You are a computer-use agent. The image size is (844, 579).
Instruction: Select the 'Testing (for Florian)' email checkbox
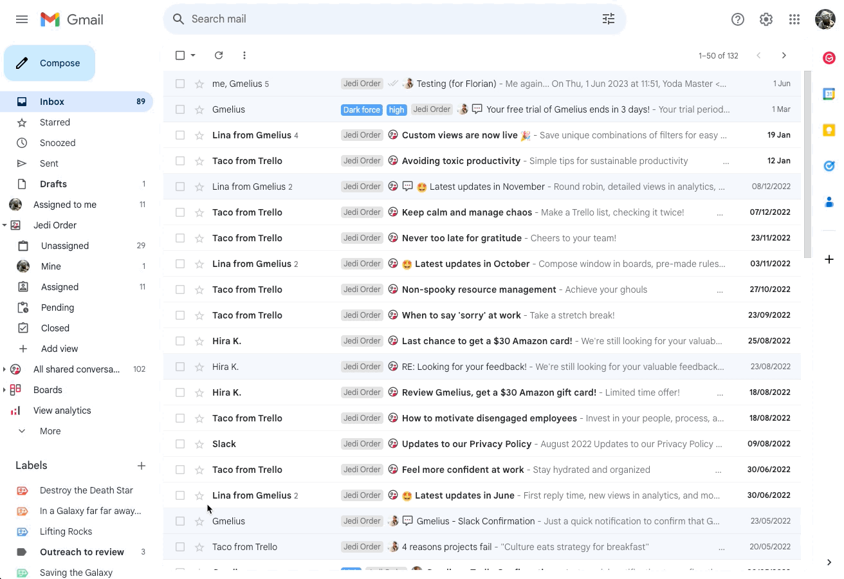click(180, 84)
